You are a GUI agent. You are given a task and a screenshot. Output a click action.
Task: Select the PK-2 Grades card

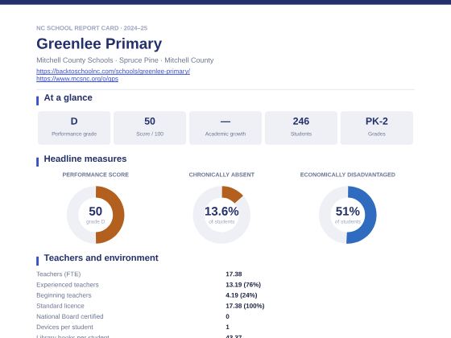[x=377, y=128]
